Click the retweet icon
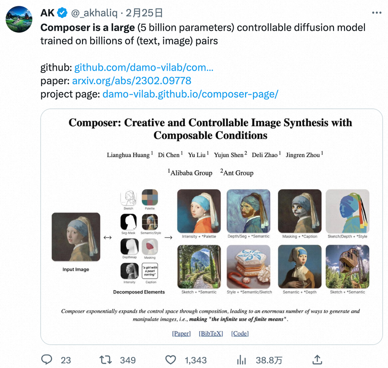 (106, 359)
